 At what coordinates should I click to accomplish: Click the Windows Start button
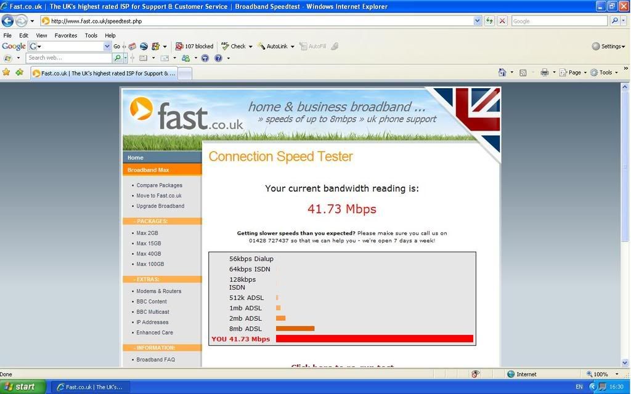pos(23,387)
